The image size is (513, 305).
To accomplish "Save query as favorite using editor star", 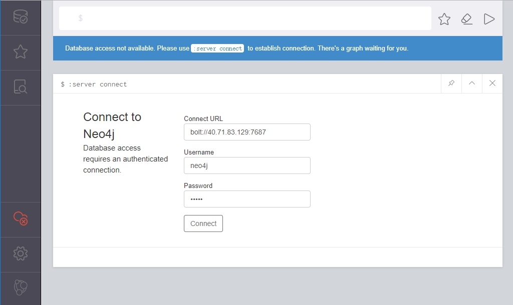I will click(x=444, y=19).
